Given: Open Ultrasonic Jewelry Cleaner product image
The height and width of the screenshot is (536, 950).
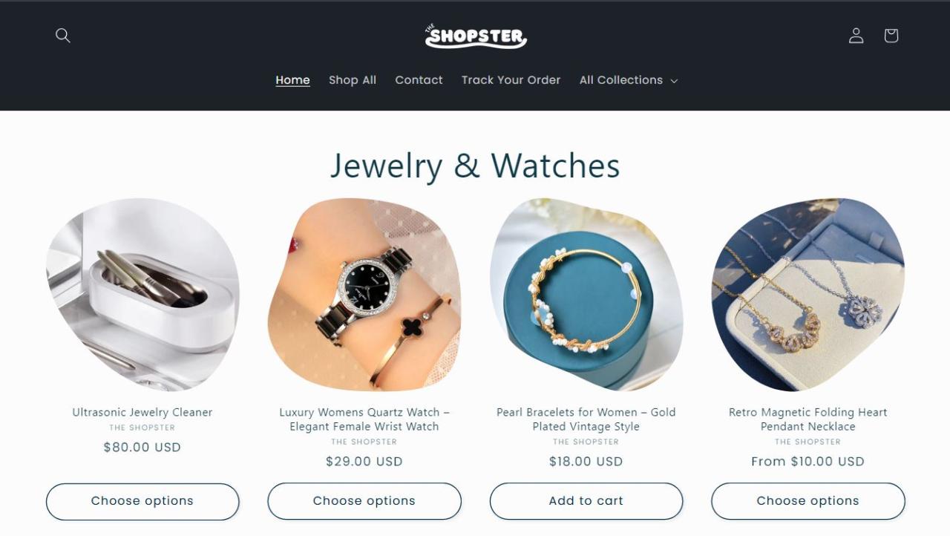Looking at the screenshot, I should (142, 294).
